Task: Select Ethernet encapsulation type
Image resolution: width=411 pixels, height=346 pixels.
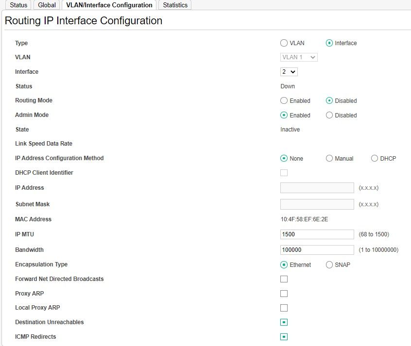Action: (x=284, y=265)
